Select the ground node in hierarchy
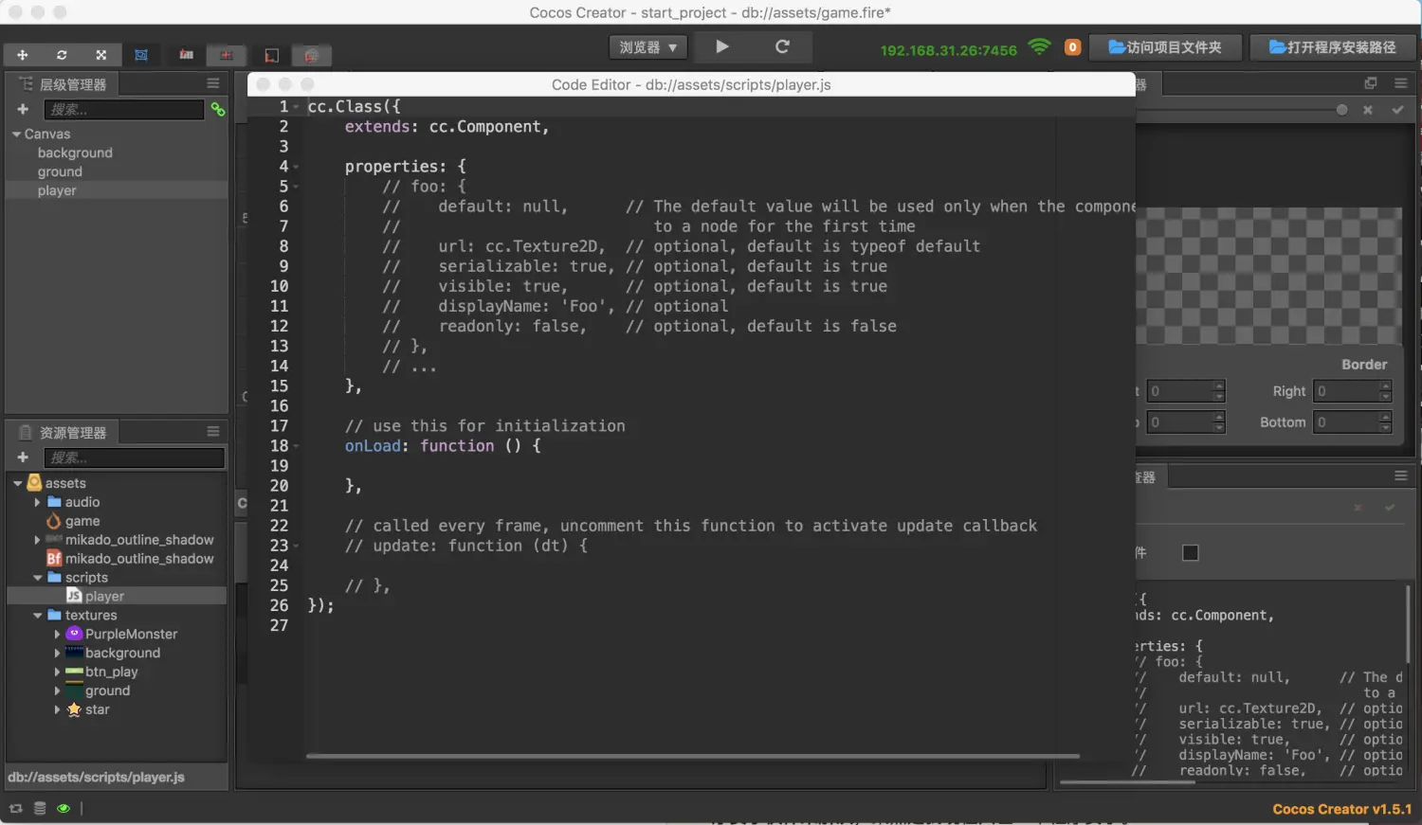The width and height of the screenshot is (1422, 825). click(x=60, y=171)
